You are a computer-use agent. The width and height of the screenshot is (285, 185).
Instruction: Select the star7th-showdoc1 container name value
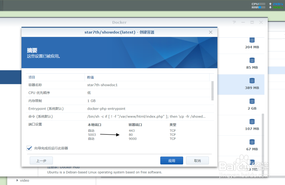102,85
